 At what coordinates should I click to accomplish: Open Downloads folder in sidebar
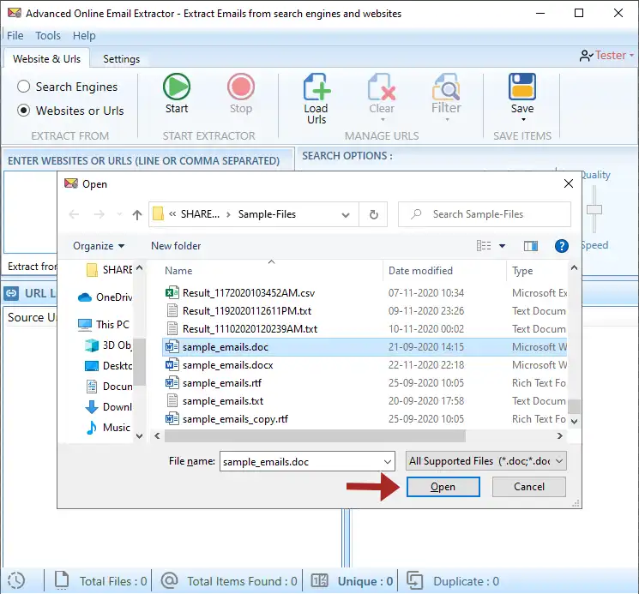[108, 407]
